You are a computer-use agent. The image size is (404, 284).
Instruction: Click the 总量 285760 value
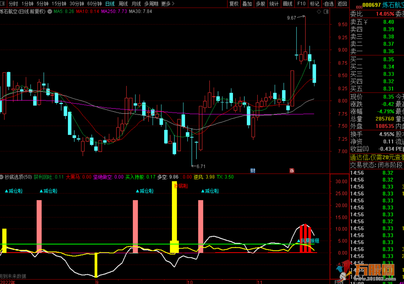(385, 119)
